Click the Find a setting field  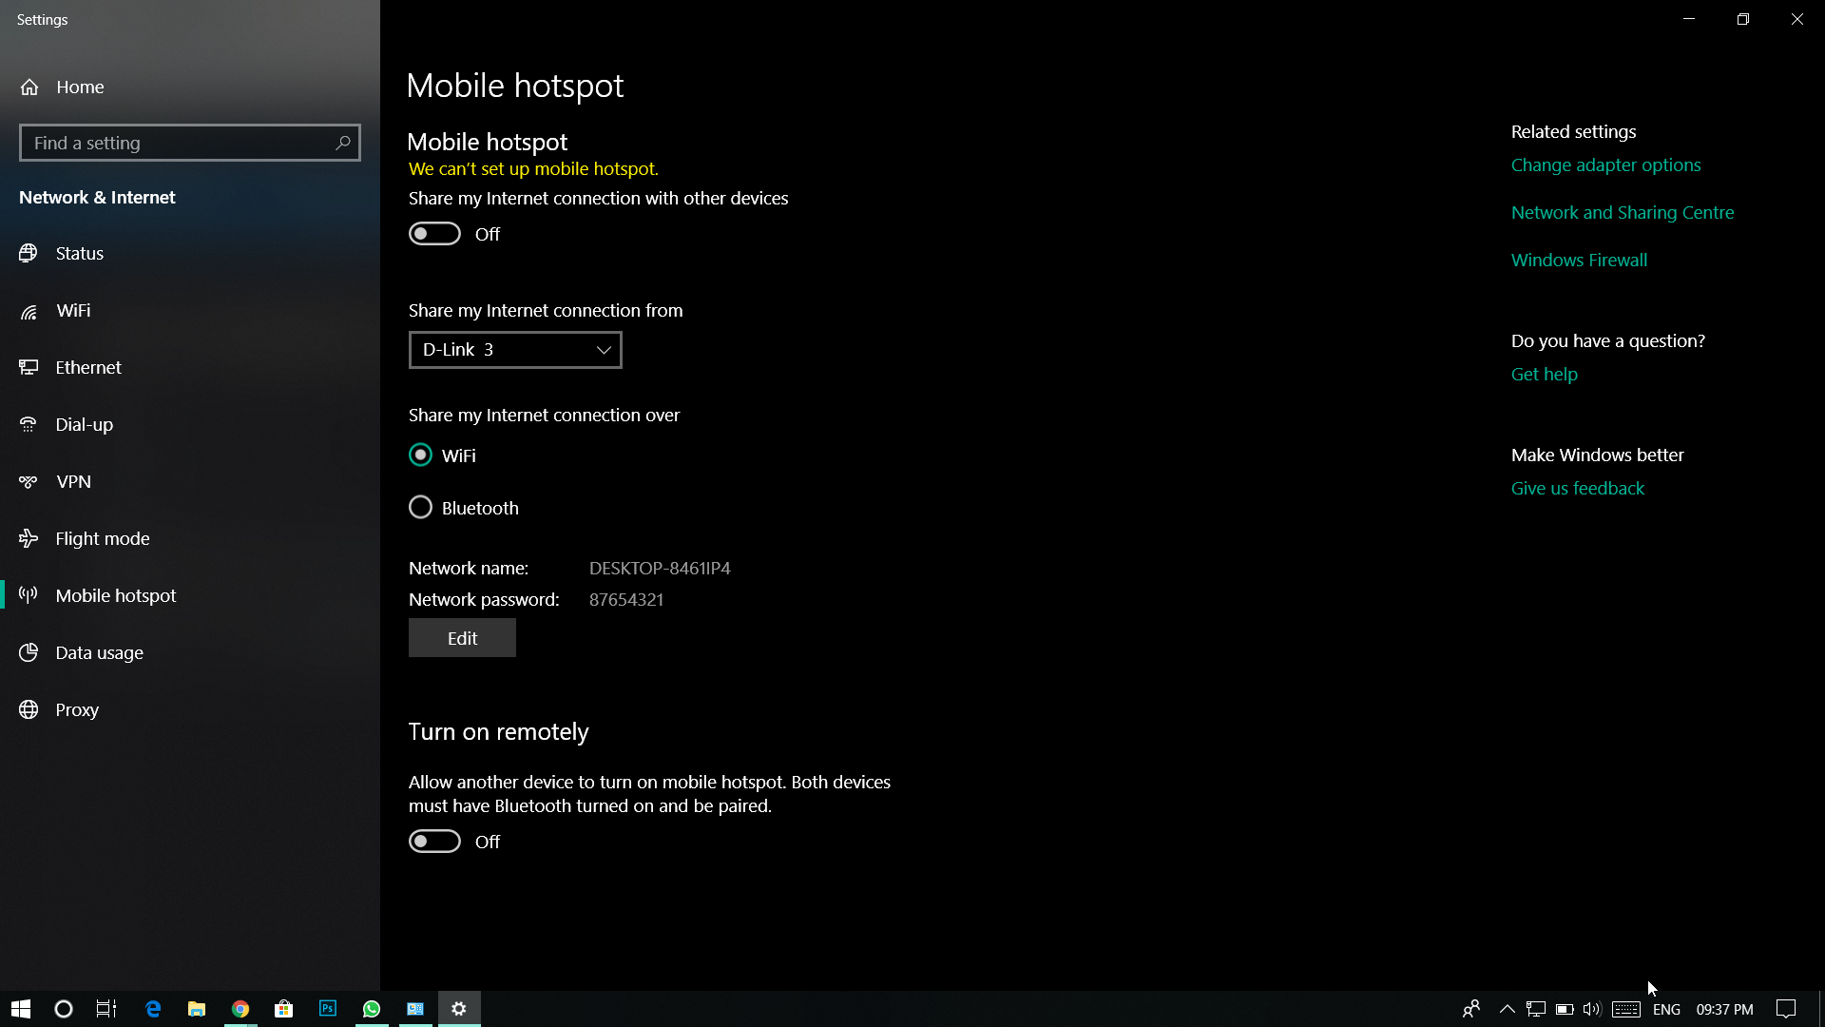(176, 143)
